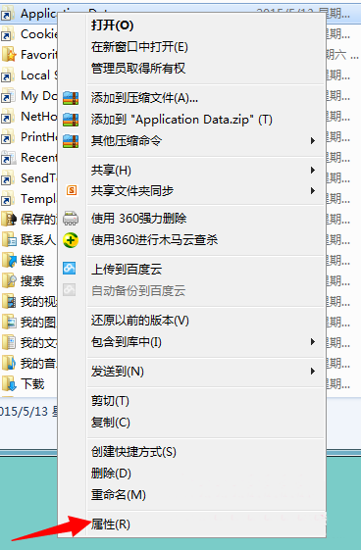Expand the 包含到库中(I) arrow
Viewport: 361px width, 550px height.
313,342
